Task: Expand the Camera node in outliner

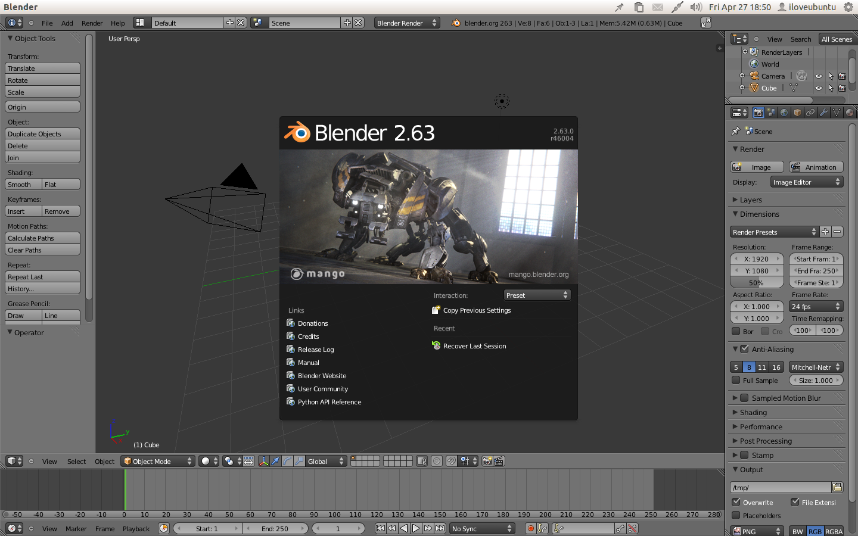Action: 742,76
